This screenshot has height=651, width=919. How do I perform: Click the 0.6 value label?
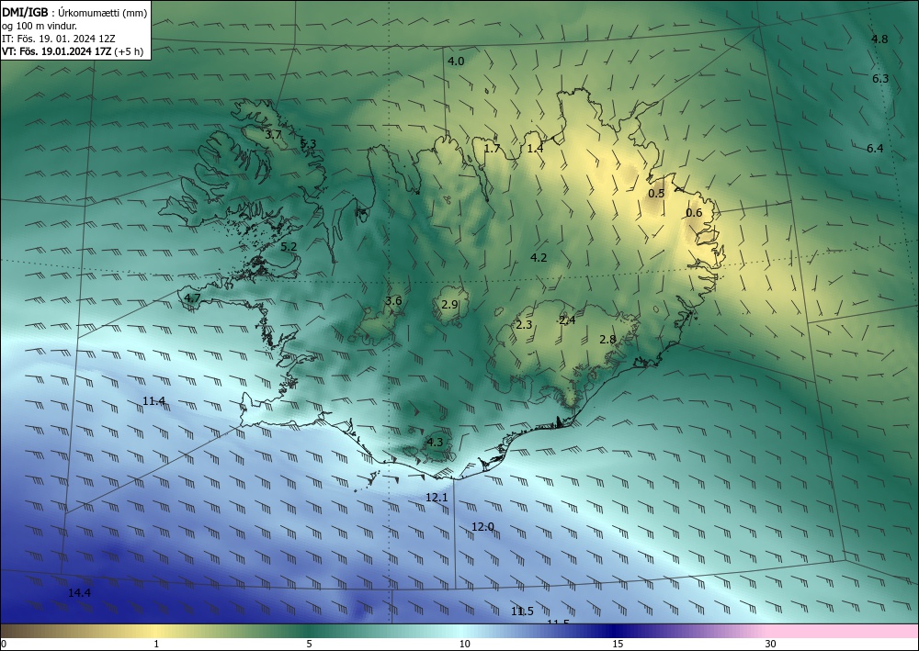pos(694,213)
